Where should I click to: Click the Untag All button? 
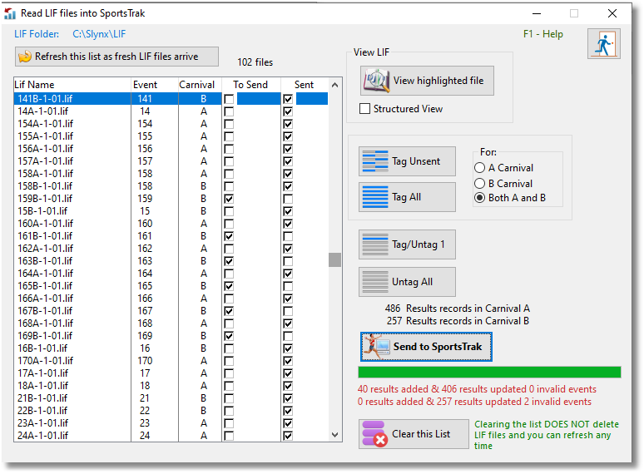(407, 282)
